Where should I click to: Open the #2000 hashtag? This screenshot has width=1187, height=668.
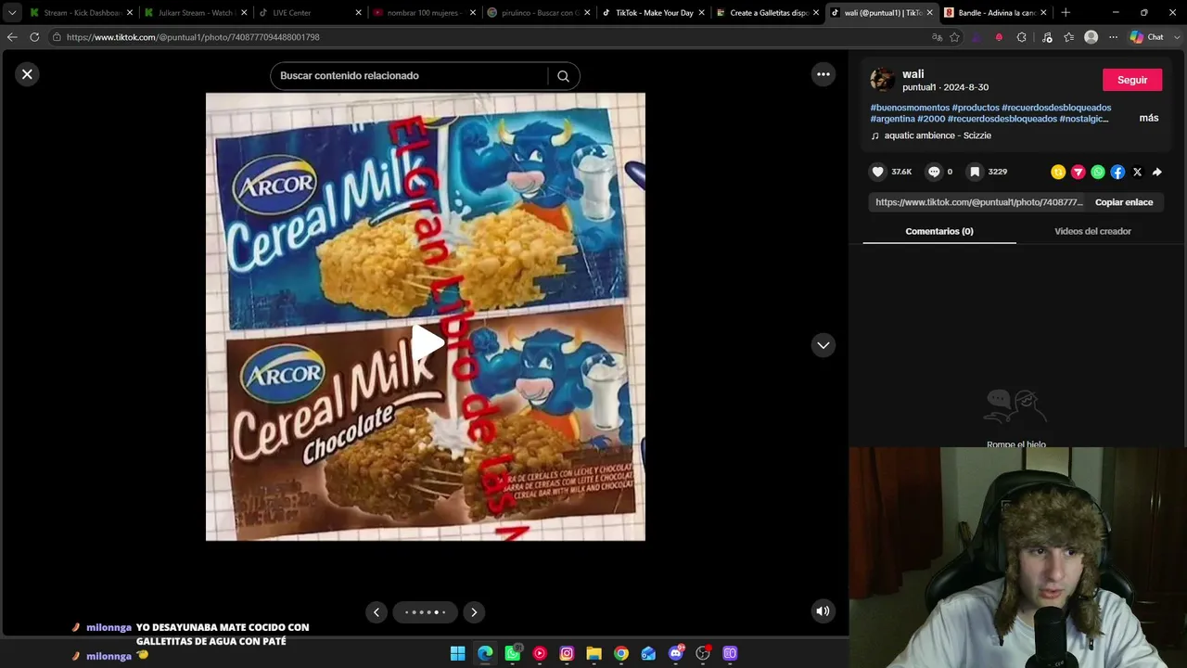pyautogui.click(x=931, y=119)
